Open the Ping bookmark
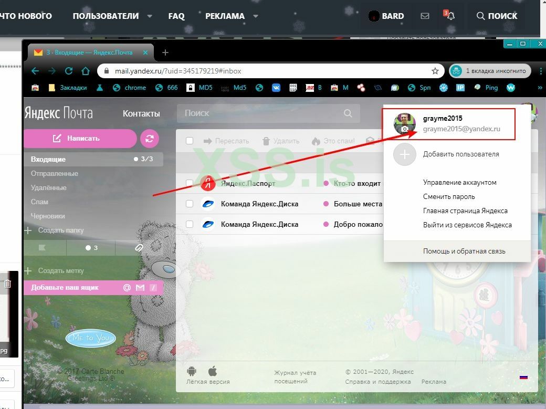 486,88
